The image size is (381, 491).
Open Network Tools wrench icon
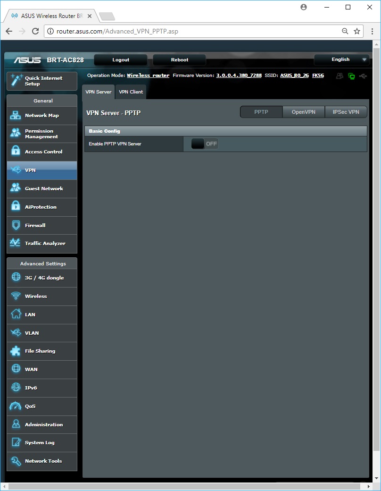coord(16,461)
